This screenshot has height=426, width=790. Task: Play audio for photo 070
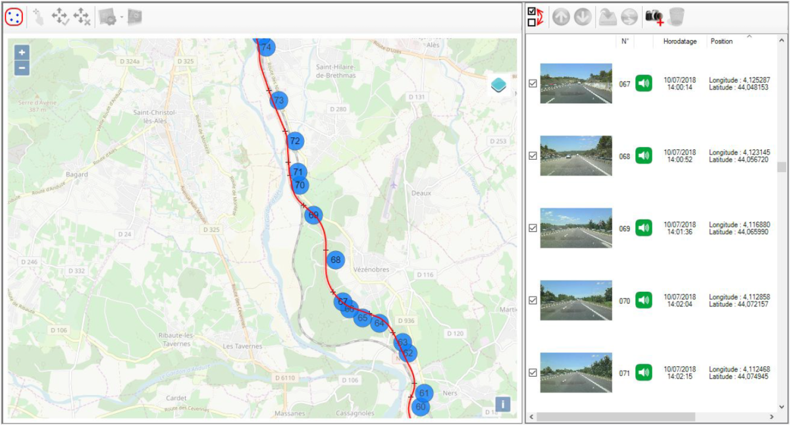[x=643, y=300]
